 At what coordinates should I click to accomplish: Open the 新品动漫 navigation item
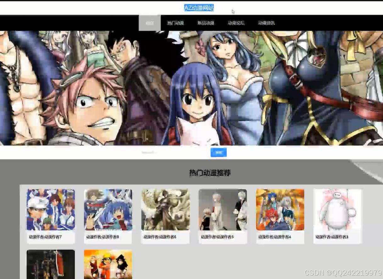(206, 23)
